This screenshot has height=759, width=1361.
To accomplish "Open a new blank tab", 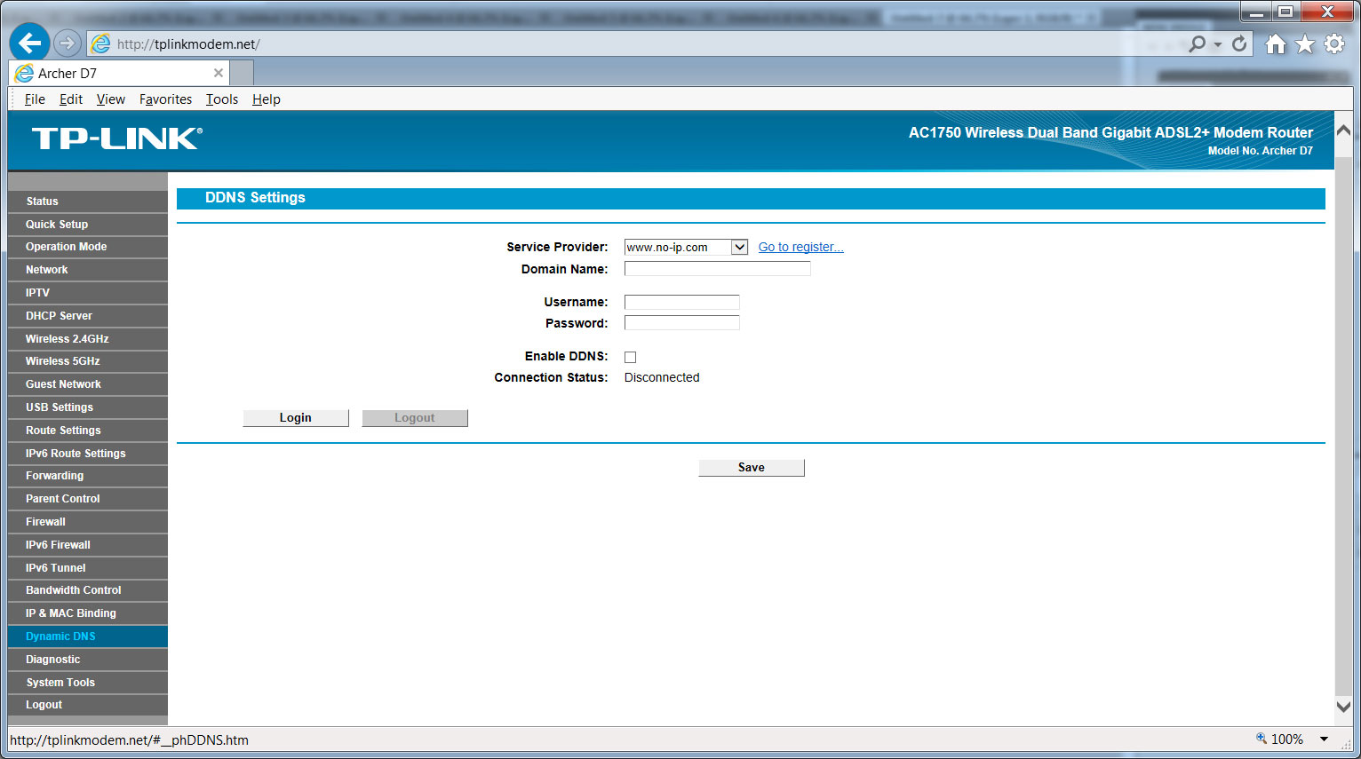I will point(242,73).
